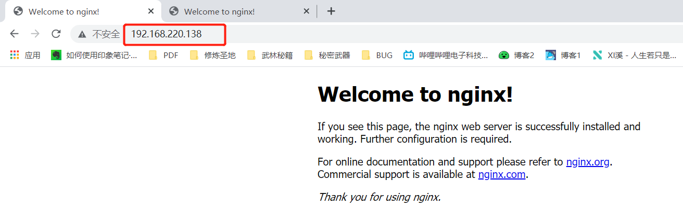Screen dimensions: 683x221
Task: Follow the nginx.com link
Action: 502,174
